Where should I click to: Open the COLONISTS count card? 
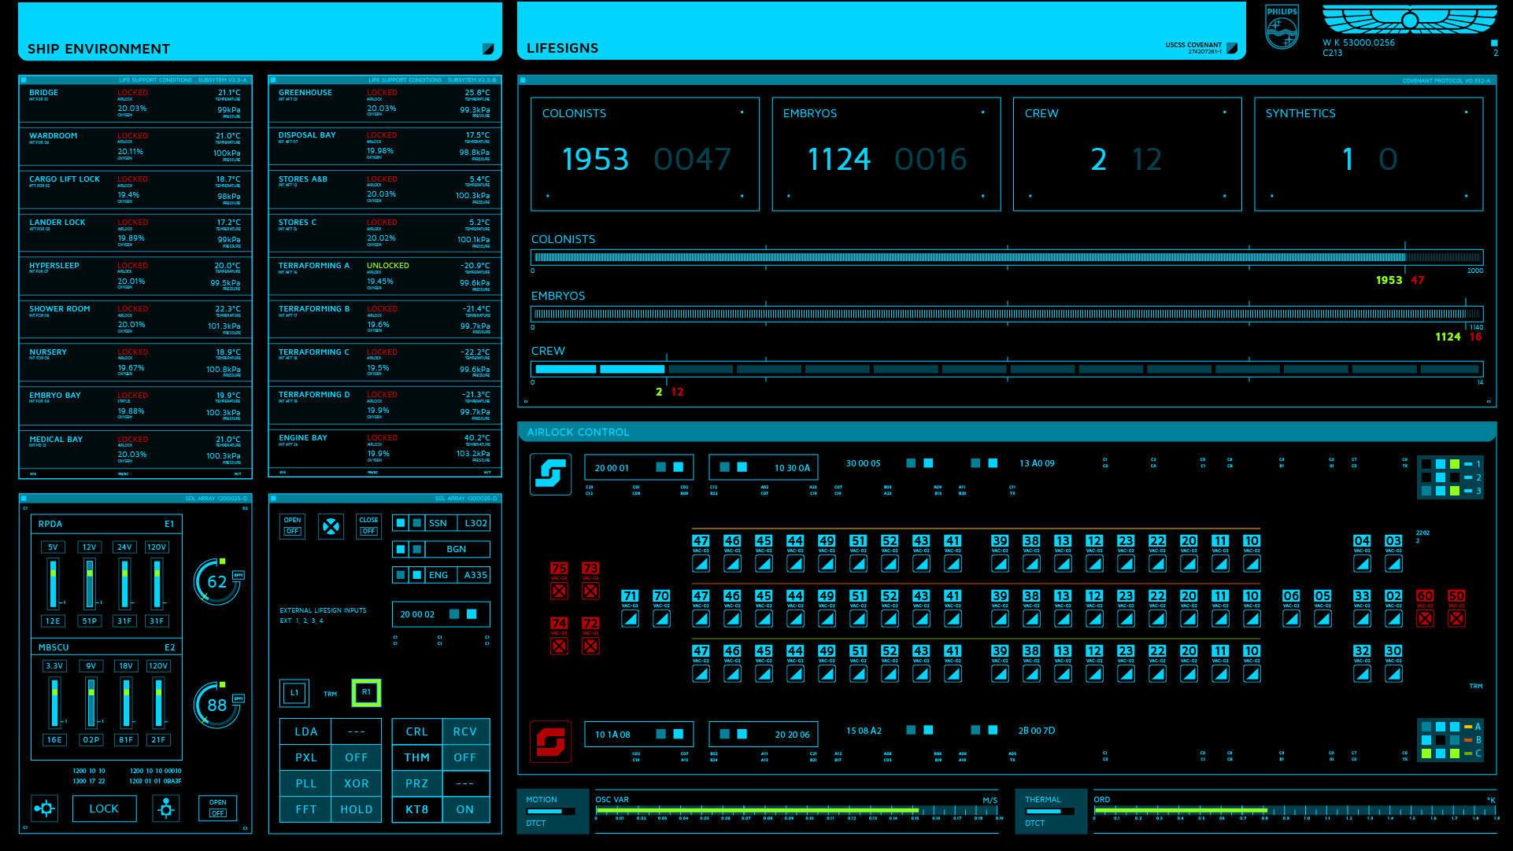(x=646, y=154)
